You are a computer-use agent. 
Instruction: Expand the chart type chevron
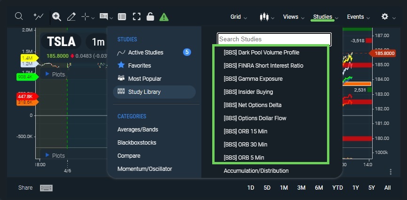pyautogui.click(x=272, y=18)
